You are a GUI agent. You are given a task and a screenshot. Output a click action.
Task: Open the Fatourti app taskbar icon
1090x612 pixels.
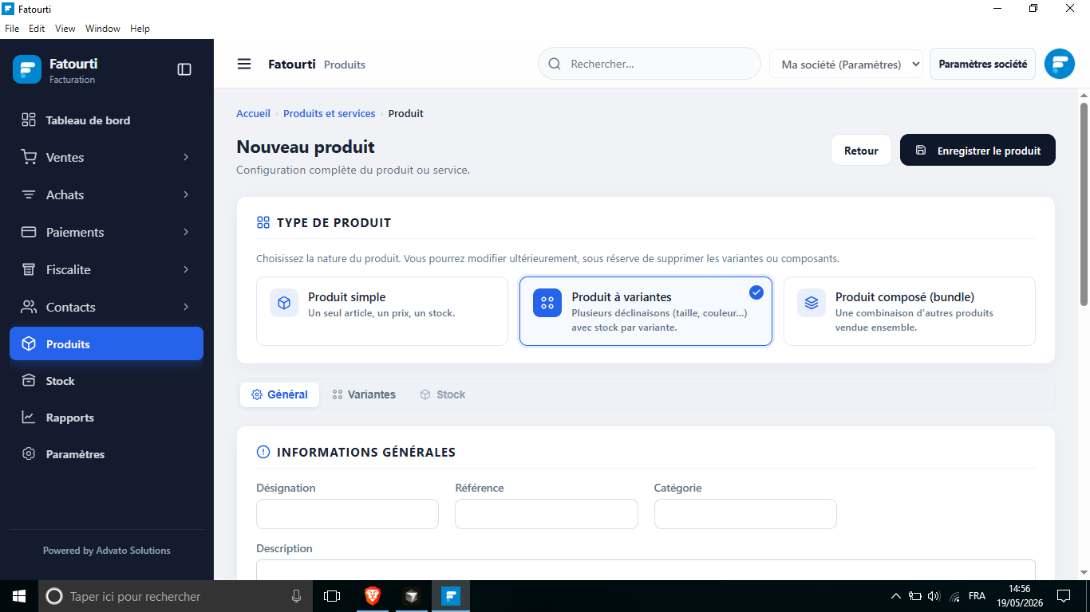pos(451,595)
